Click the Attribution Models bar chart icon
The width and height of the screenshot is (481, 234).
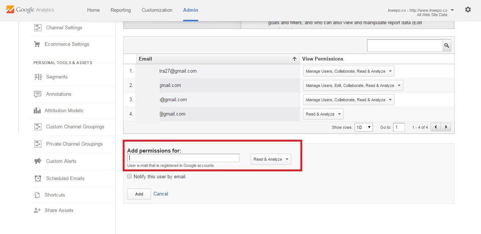coord(37,110)
